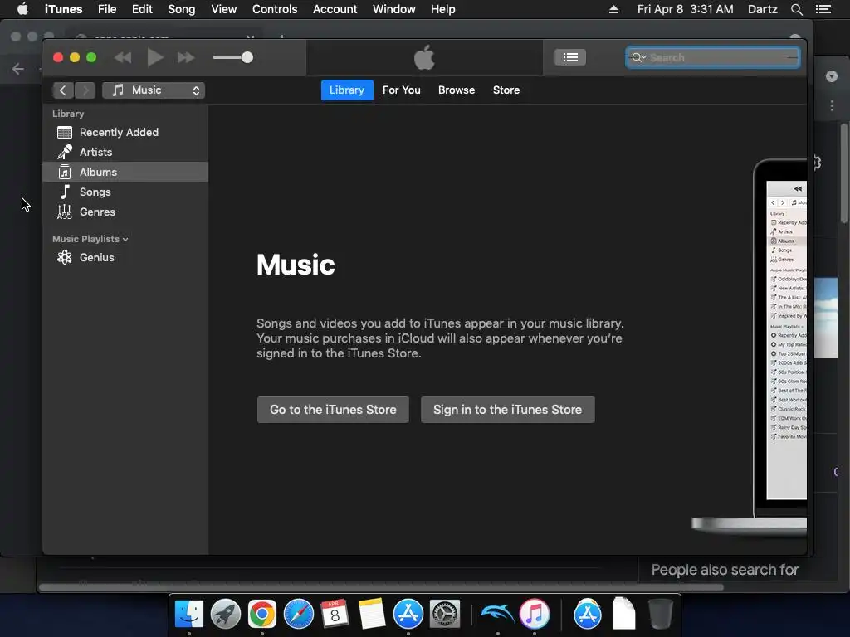Open the Song menu
Viewport: 850px width, 637px height.
182,9
